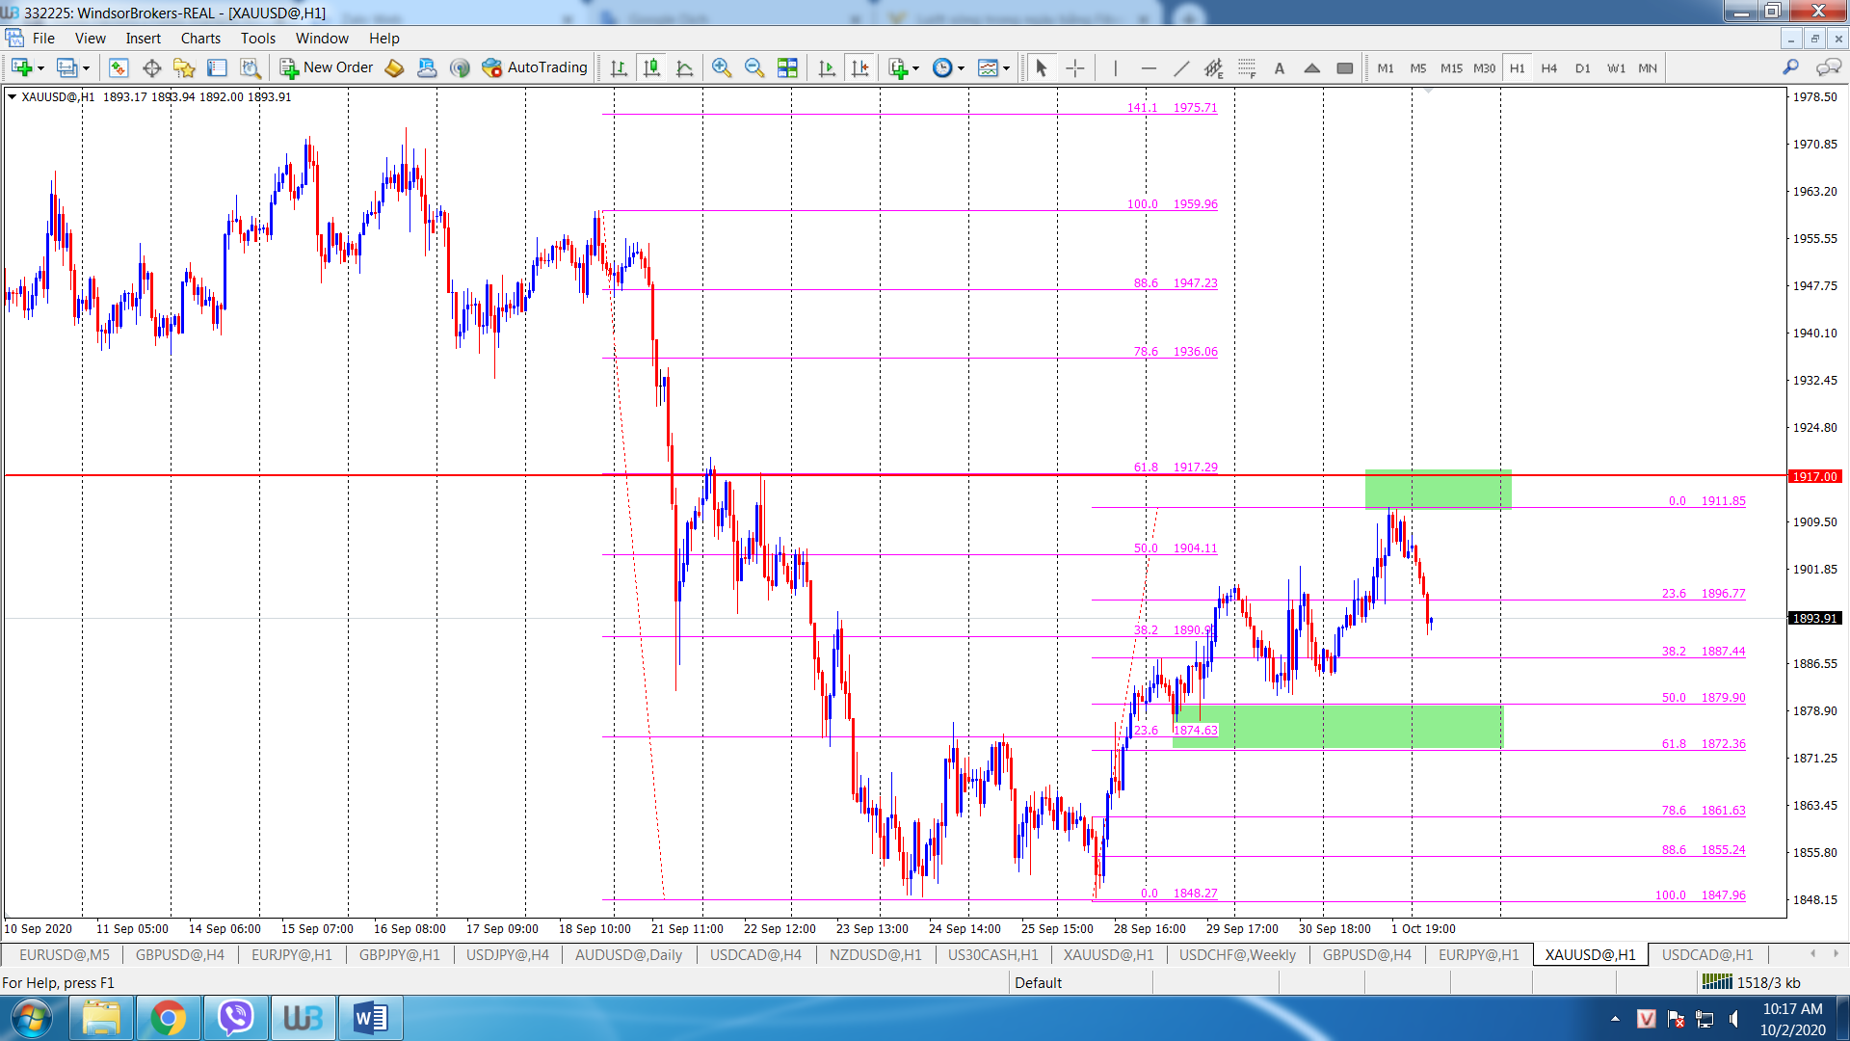Switch timeframe to M1
Image resolution: width=1850 pixels, height=1041 pixels.
pyautogui.click(x=1385, y=67)
